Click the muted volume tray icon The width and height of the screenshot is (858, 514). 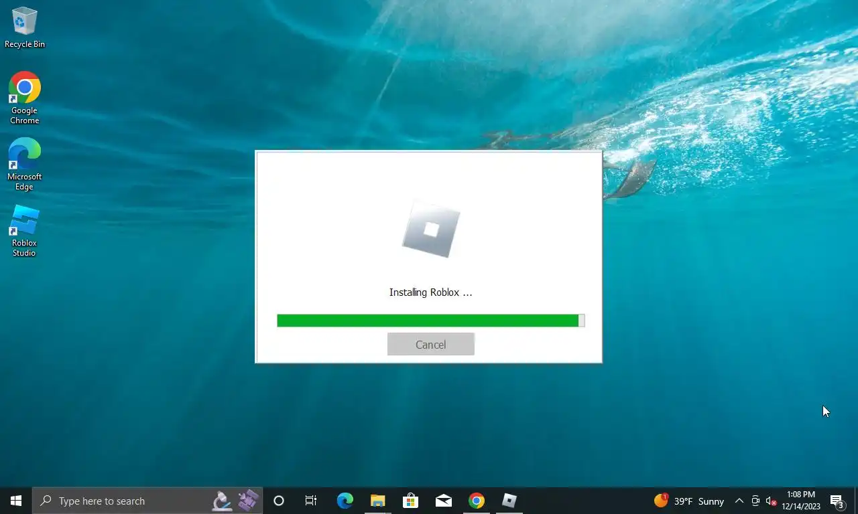(771, 501)
